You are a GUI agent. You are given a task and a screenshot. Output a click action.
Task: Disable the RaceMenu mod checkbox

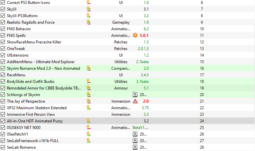[x=3, y=75]
